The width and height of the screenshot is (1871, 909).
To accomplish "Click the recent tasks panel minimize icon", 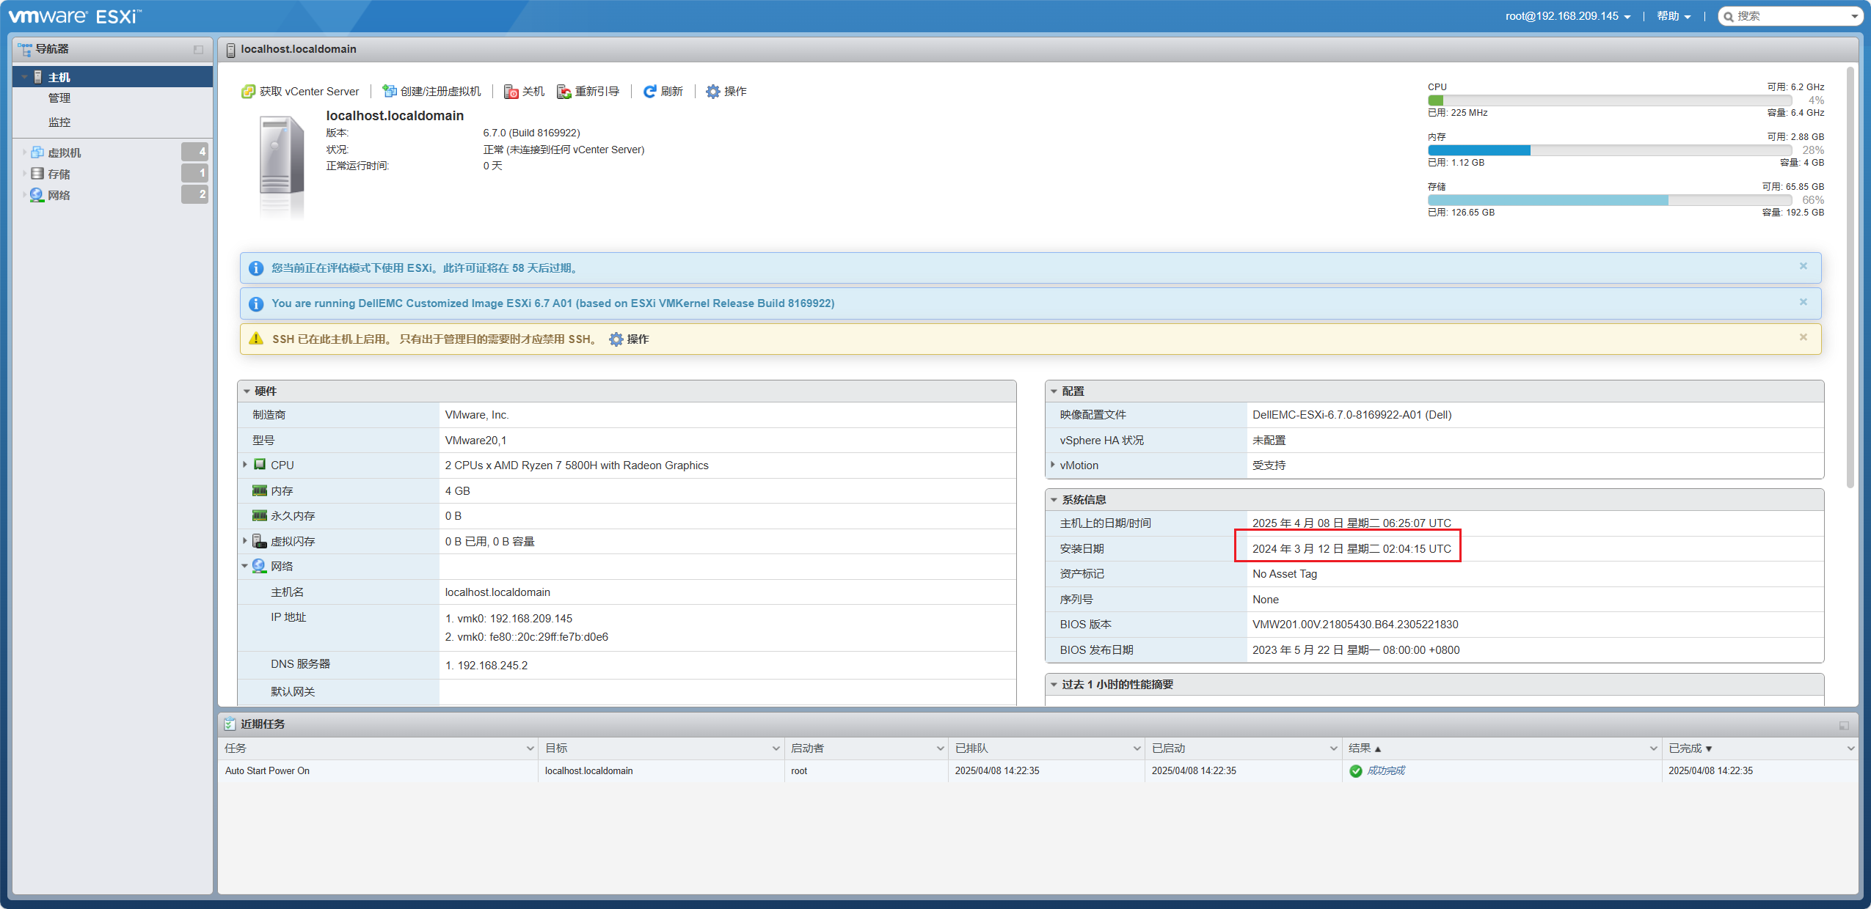I will click(1844, 725).
